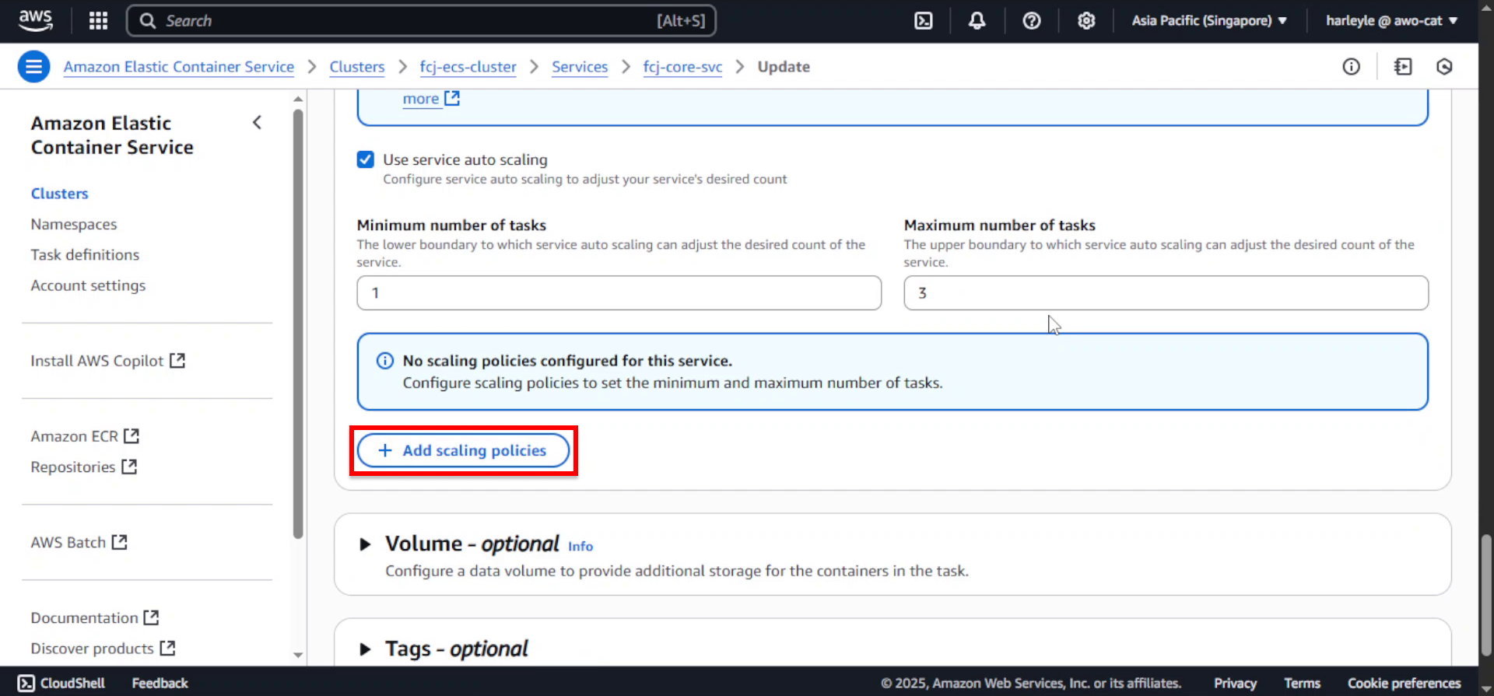The height and width of the screenshot is (696, 1494).
Task: Click the page vertical scrollbar thumb
Action: click(1487, 595)
